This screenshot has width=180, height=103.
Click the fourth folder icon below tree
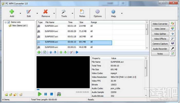click(21, 95)
